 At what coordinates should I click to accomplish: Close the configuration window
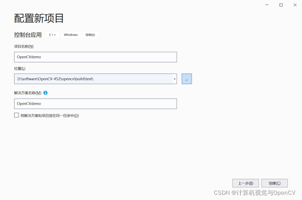click(295, 5)
